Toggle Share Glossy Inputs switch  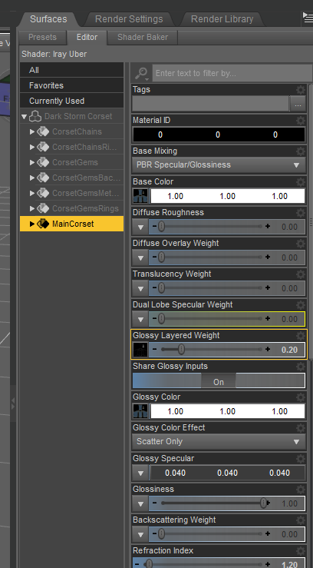pyautogui.click(x=219, y=382)
